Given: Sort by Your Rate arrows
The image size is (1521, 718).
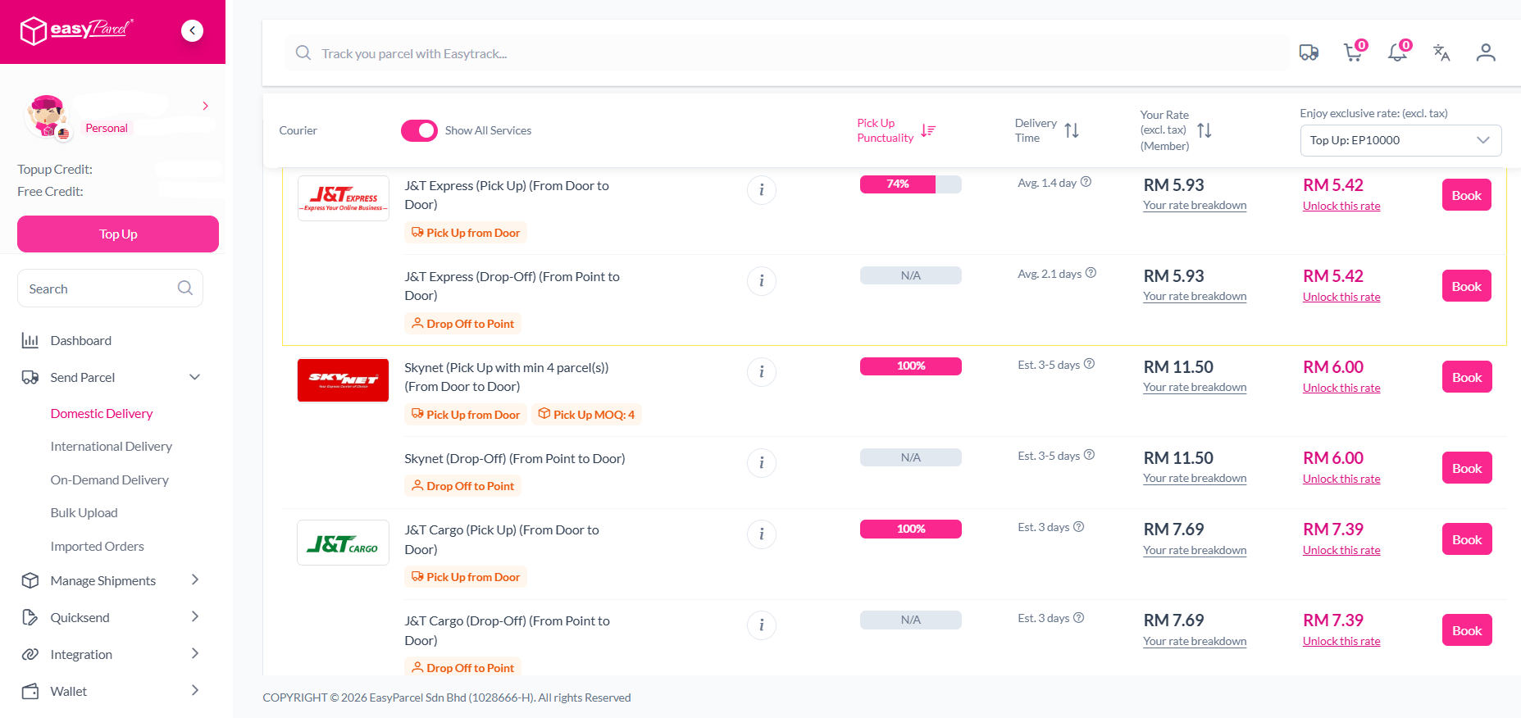Looking at the screenshot, I should pyautogui.click(x=1205, y=130).
